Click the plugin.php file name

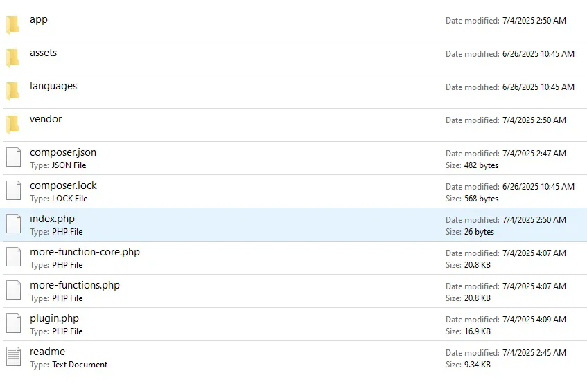coord(54,318)
